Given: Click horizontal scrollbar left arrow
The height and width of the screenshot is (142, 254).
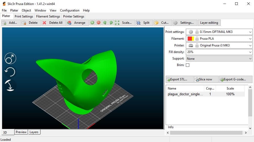Looking at the screenshot, I should [x=168, y=133].
